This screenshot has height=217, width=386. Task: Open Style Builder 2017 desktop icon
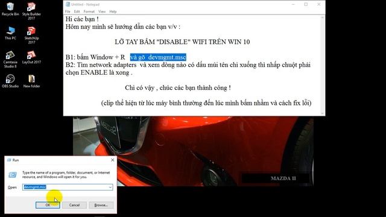(x=31, y=11)
